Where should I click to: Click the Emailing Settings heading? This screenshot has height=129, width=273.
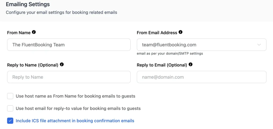[x=28, y=4]
